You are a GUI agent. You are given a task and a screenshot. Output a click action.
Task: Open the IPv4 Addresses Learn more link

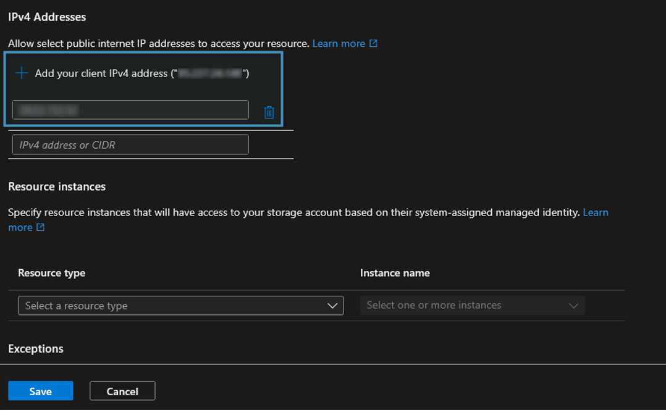(x=339, y=43)
